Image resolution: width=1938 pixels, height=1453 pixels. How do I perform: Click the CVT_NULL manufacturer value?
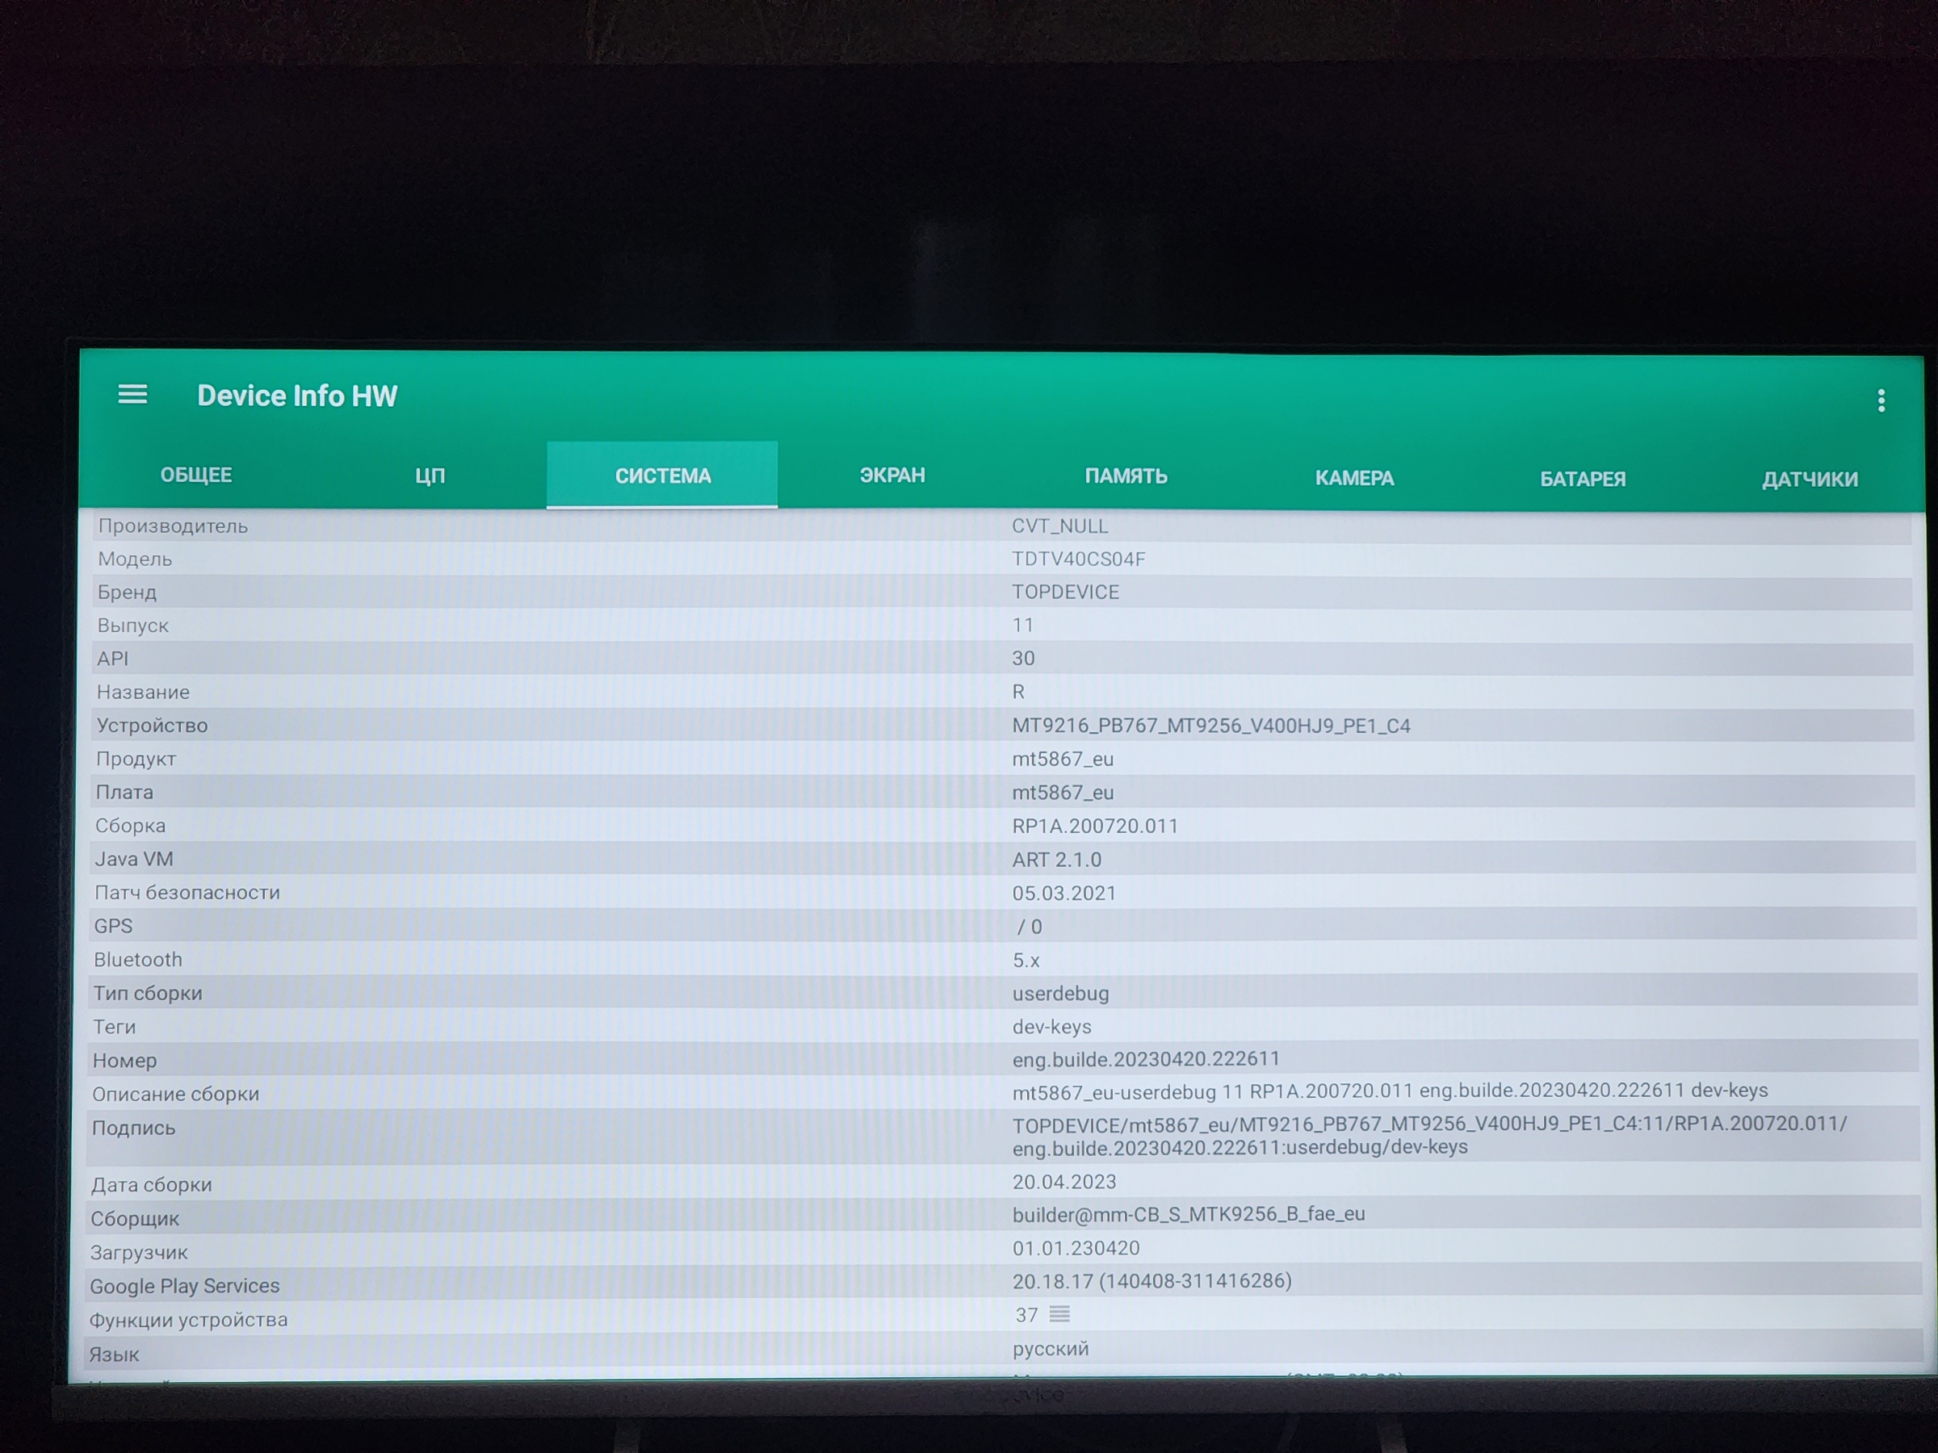coord(1060,526)
